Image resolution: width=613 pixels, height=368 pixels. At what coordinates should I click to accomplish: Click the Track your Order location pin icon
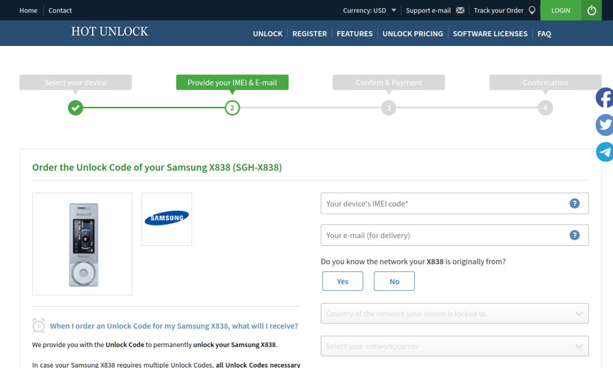(532, 10)
